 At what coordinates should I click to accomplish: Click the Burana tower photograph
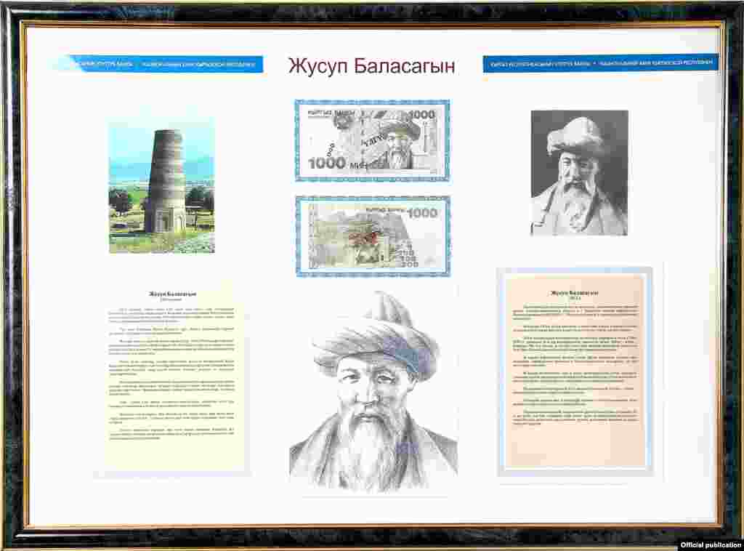coord(161,187)
